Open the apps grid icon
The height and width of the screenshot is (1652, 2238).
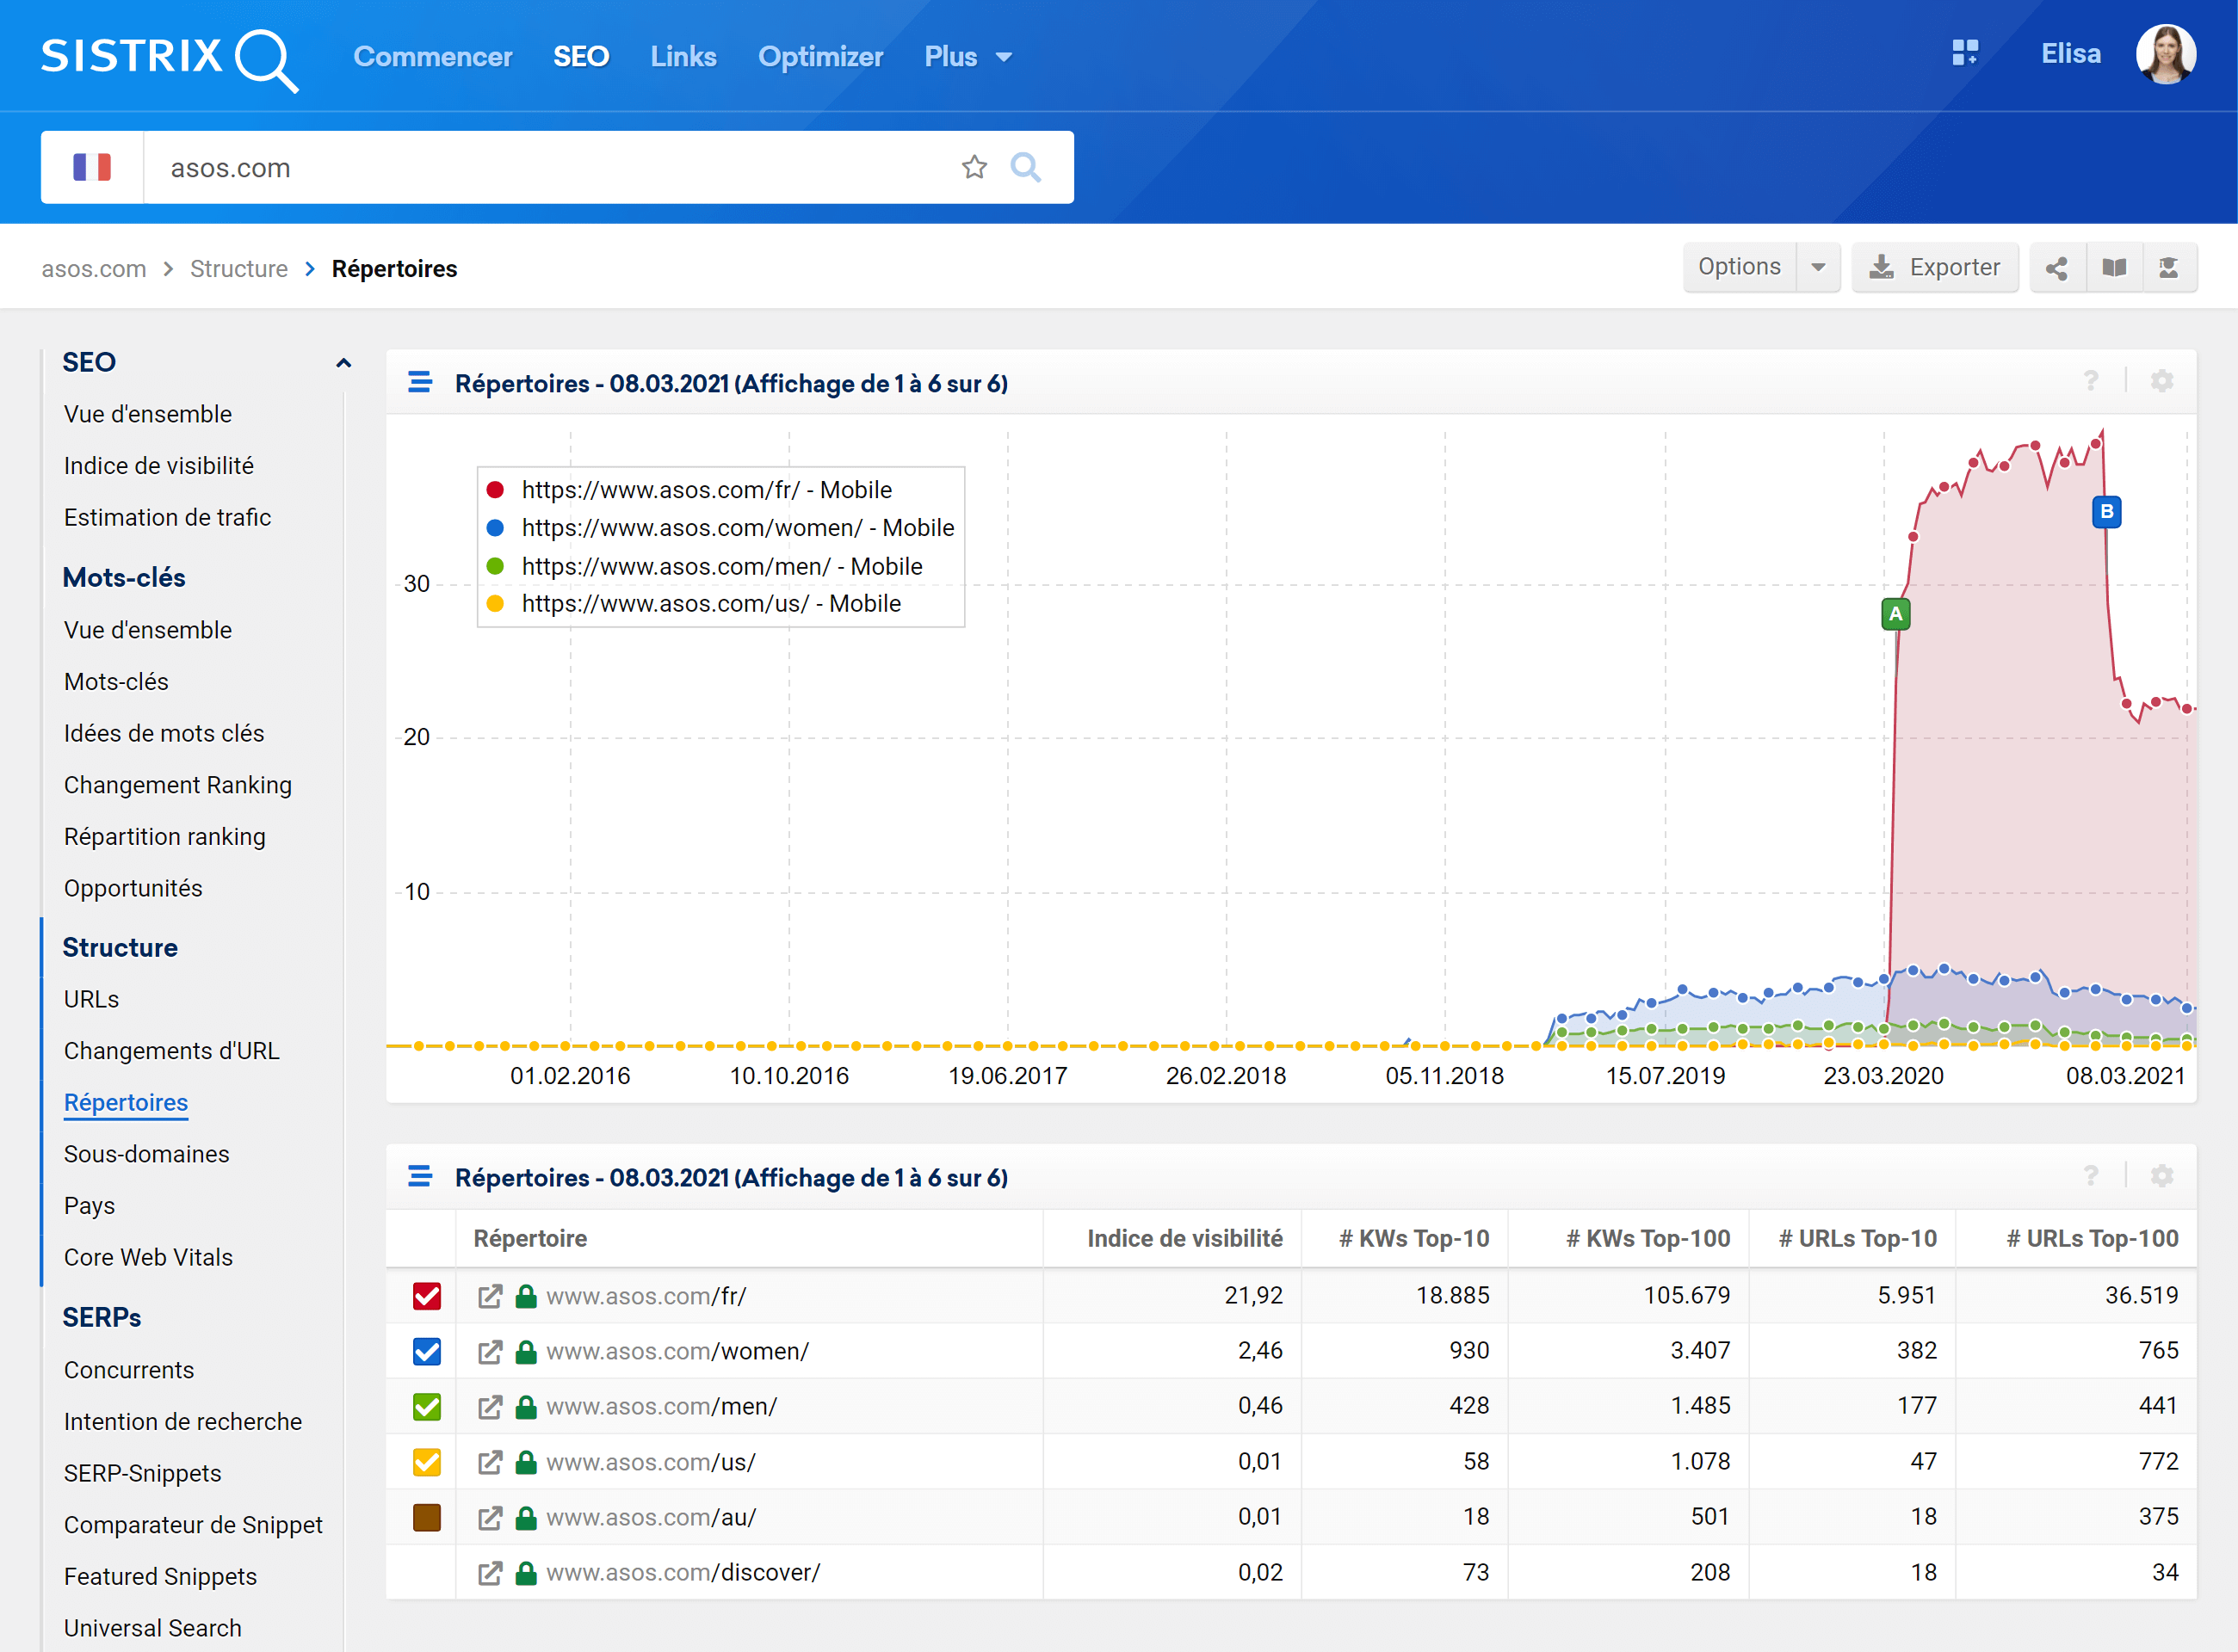coord(1965,53)
